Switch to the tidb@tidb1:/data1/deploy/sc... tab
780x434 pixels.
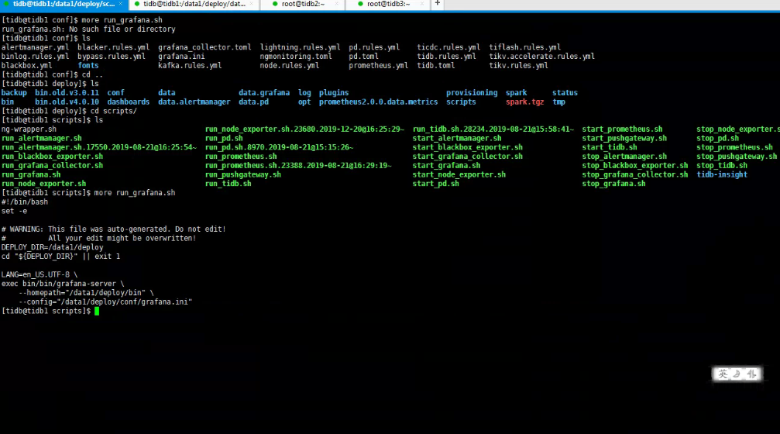coord(64,4)
